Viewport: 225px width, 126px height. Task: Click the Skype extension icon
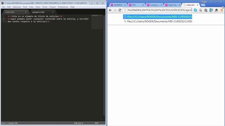coord(195,10)
